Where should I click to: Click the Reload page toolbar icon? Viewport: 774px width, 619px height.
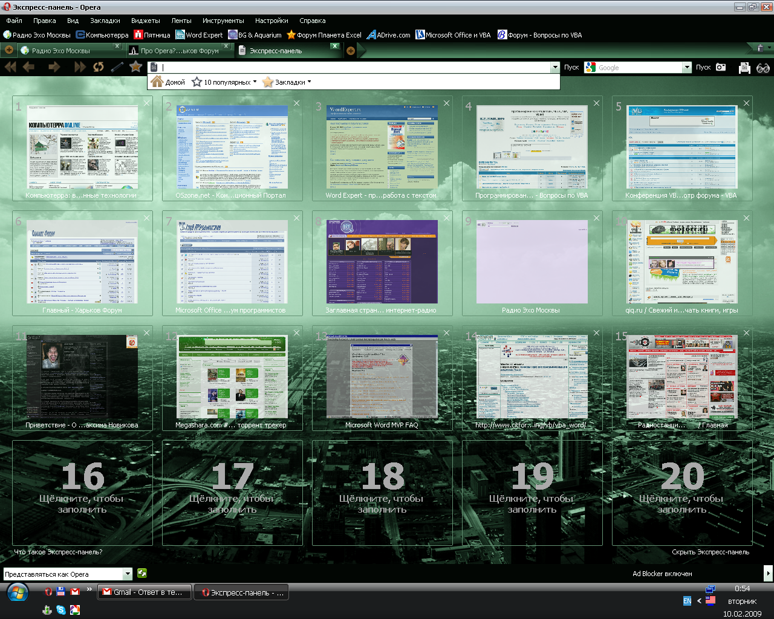tap(99, 67)
